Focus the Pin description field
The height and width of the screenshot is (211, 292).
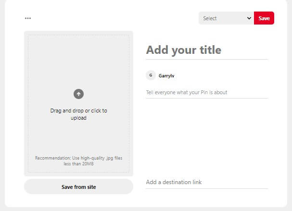(207, 92)
